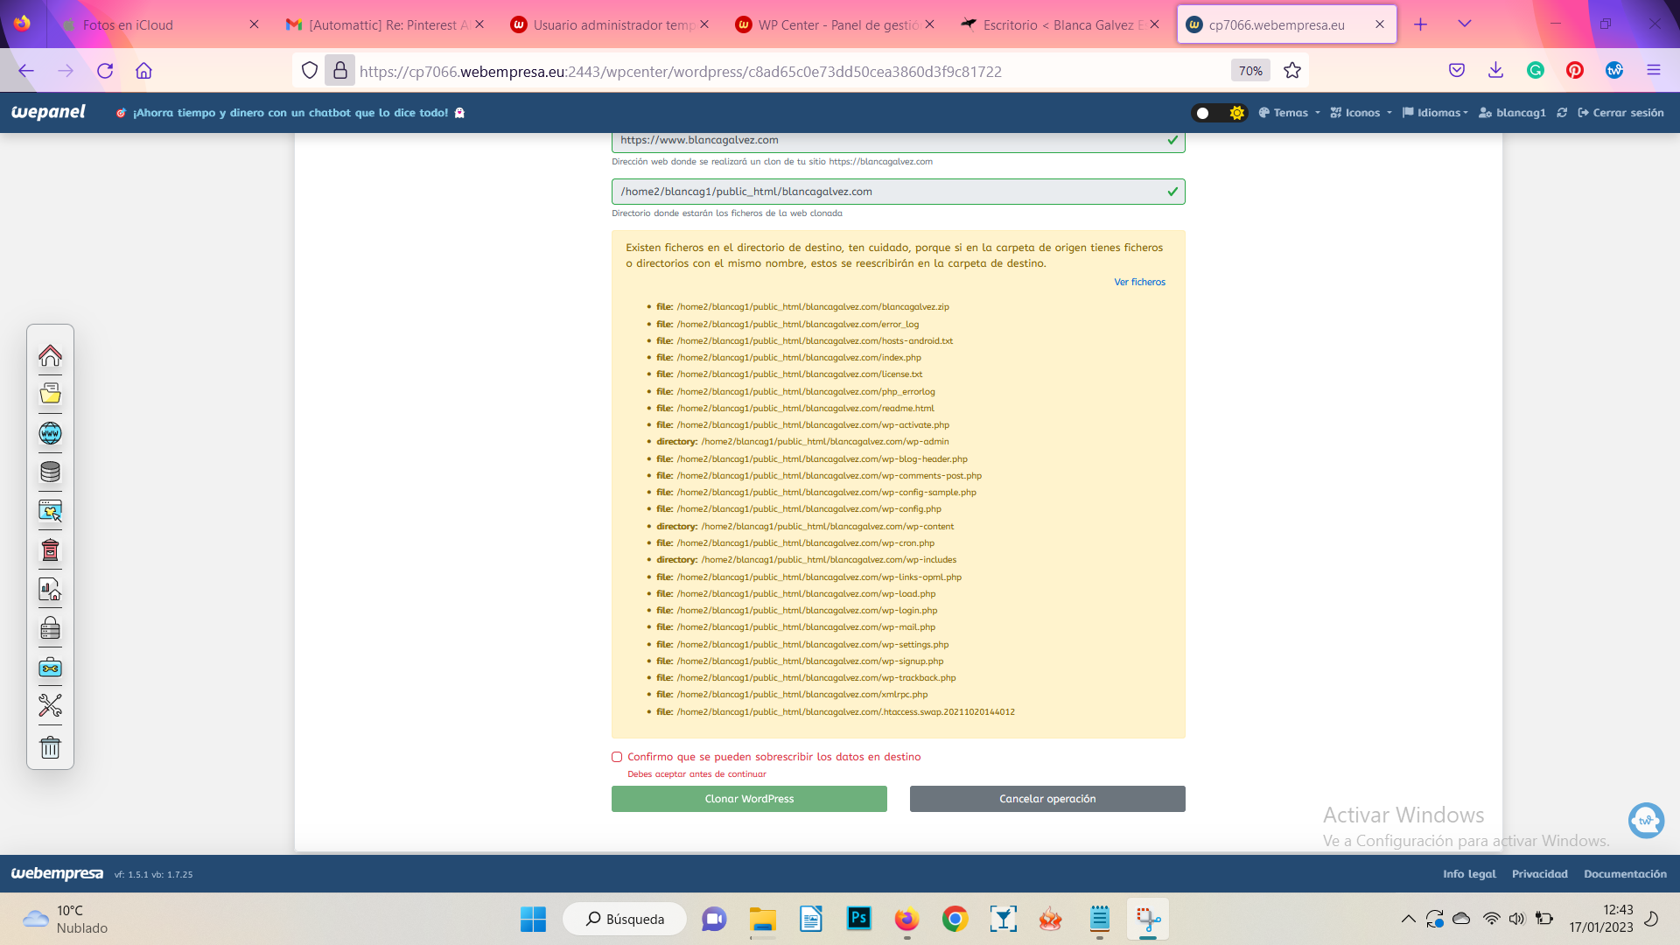The image size is (1680, 945).
Task: Open Chrome from the Windows taskbar
Action: pyautogui.click(x=955, y=919)
